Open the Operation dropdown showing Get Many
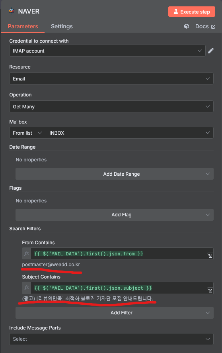222x353 pixels. point(111,106)
